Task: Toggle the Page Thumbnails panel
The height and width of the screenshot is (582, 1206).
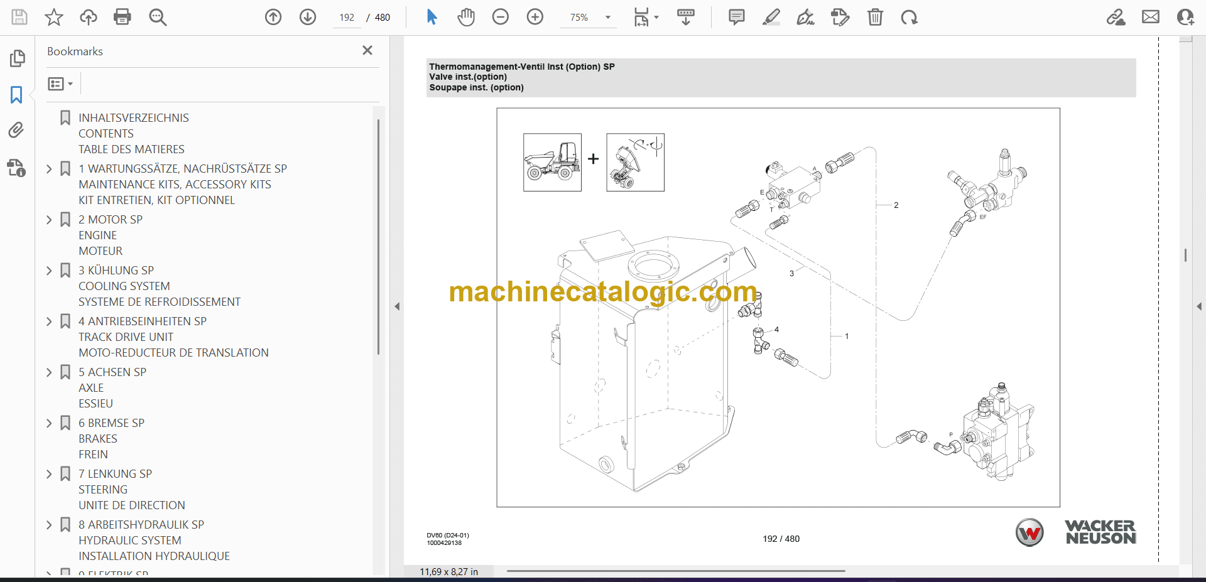Action: 17,58
